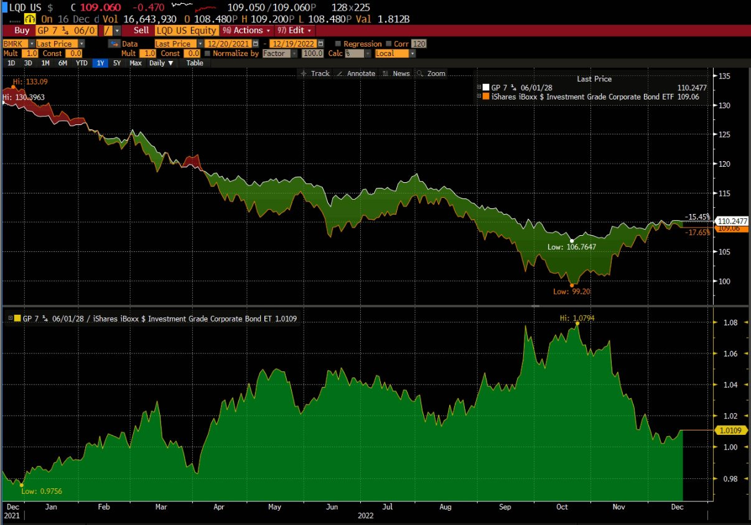Click the legend expand box for iShares iBoxx ETF
751x525 pixels.
[x=478, y=96]
